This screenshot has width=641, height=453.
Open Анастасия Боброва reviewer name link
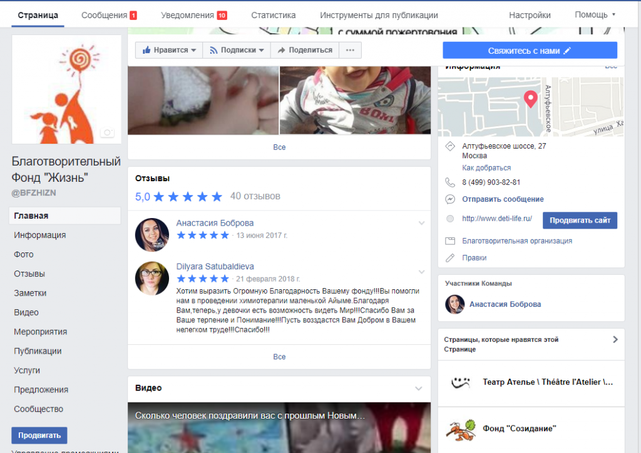[215, 223]
